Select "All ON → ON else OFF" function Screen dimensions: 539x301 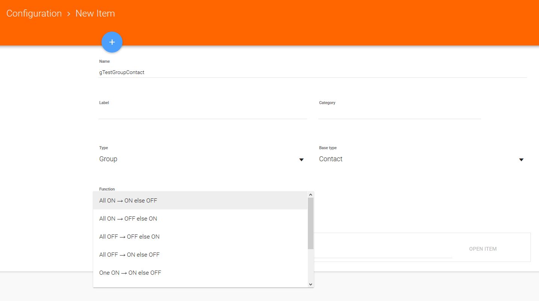pyautogui.click(x=128, y=200)
